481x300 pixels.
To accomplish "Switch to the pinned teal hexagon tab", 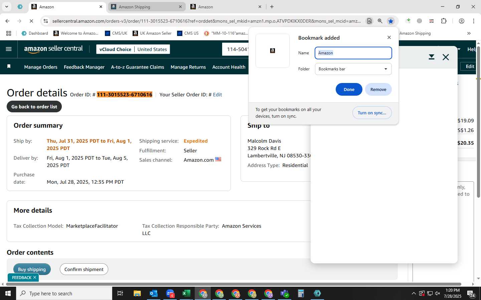I will [x=20, y=7].
